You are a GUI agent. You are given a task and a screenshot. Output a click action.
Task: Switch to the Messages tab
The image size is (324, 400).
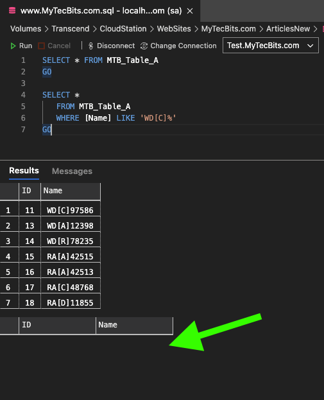pos(72,171)
